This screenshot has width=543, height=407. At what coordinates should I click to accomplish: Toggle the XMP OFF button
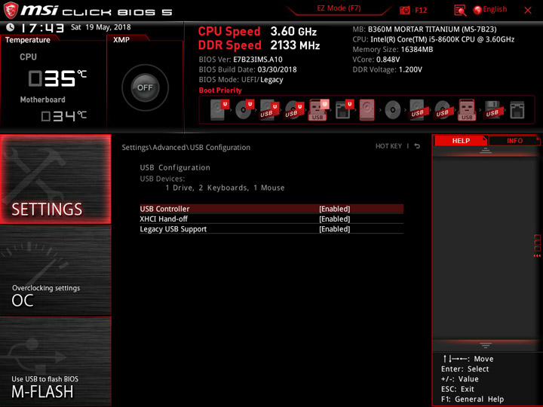coord(145,87)
